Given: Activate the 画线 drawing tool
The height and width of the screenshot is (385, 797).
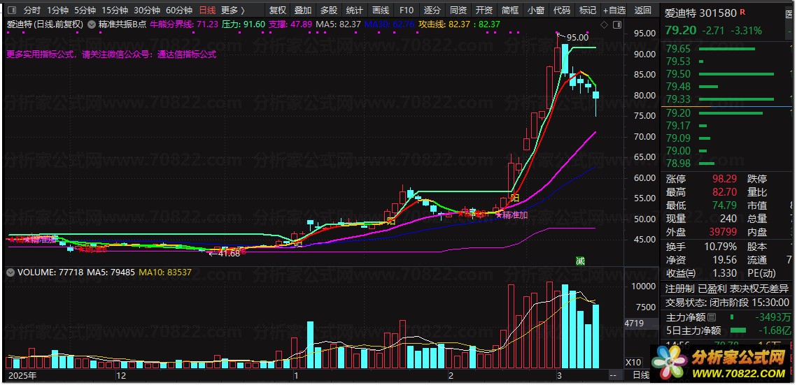Looking at the screenshot, I should coord(381,10).
